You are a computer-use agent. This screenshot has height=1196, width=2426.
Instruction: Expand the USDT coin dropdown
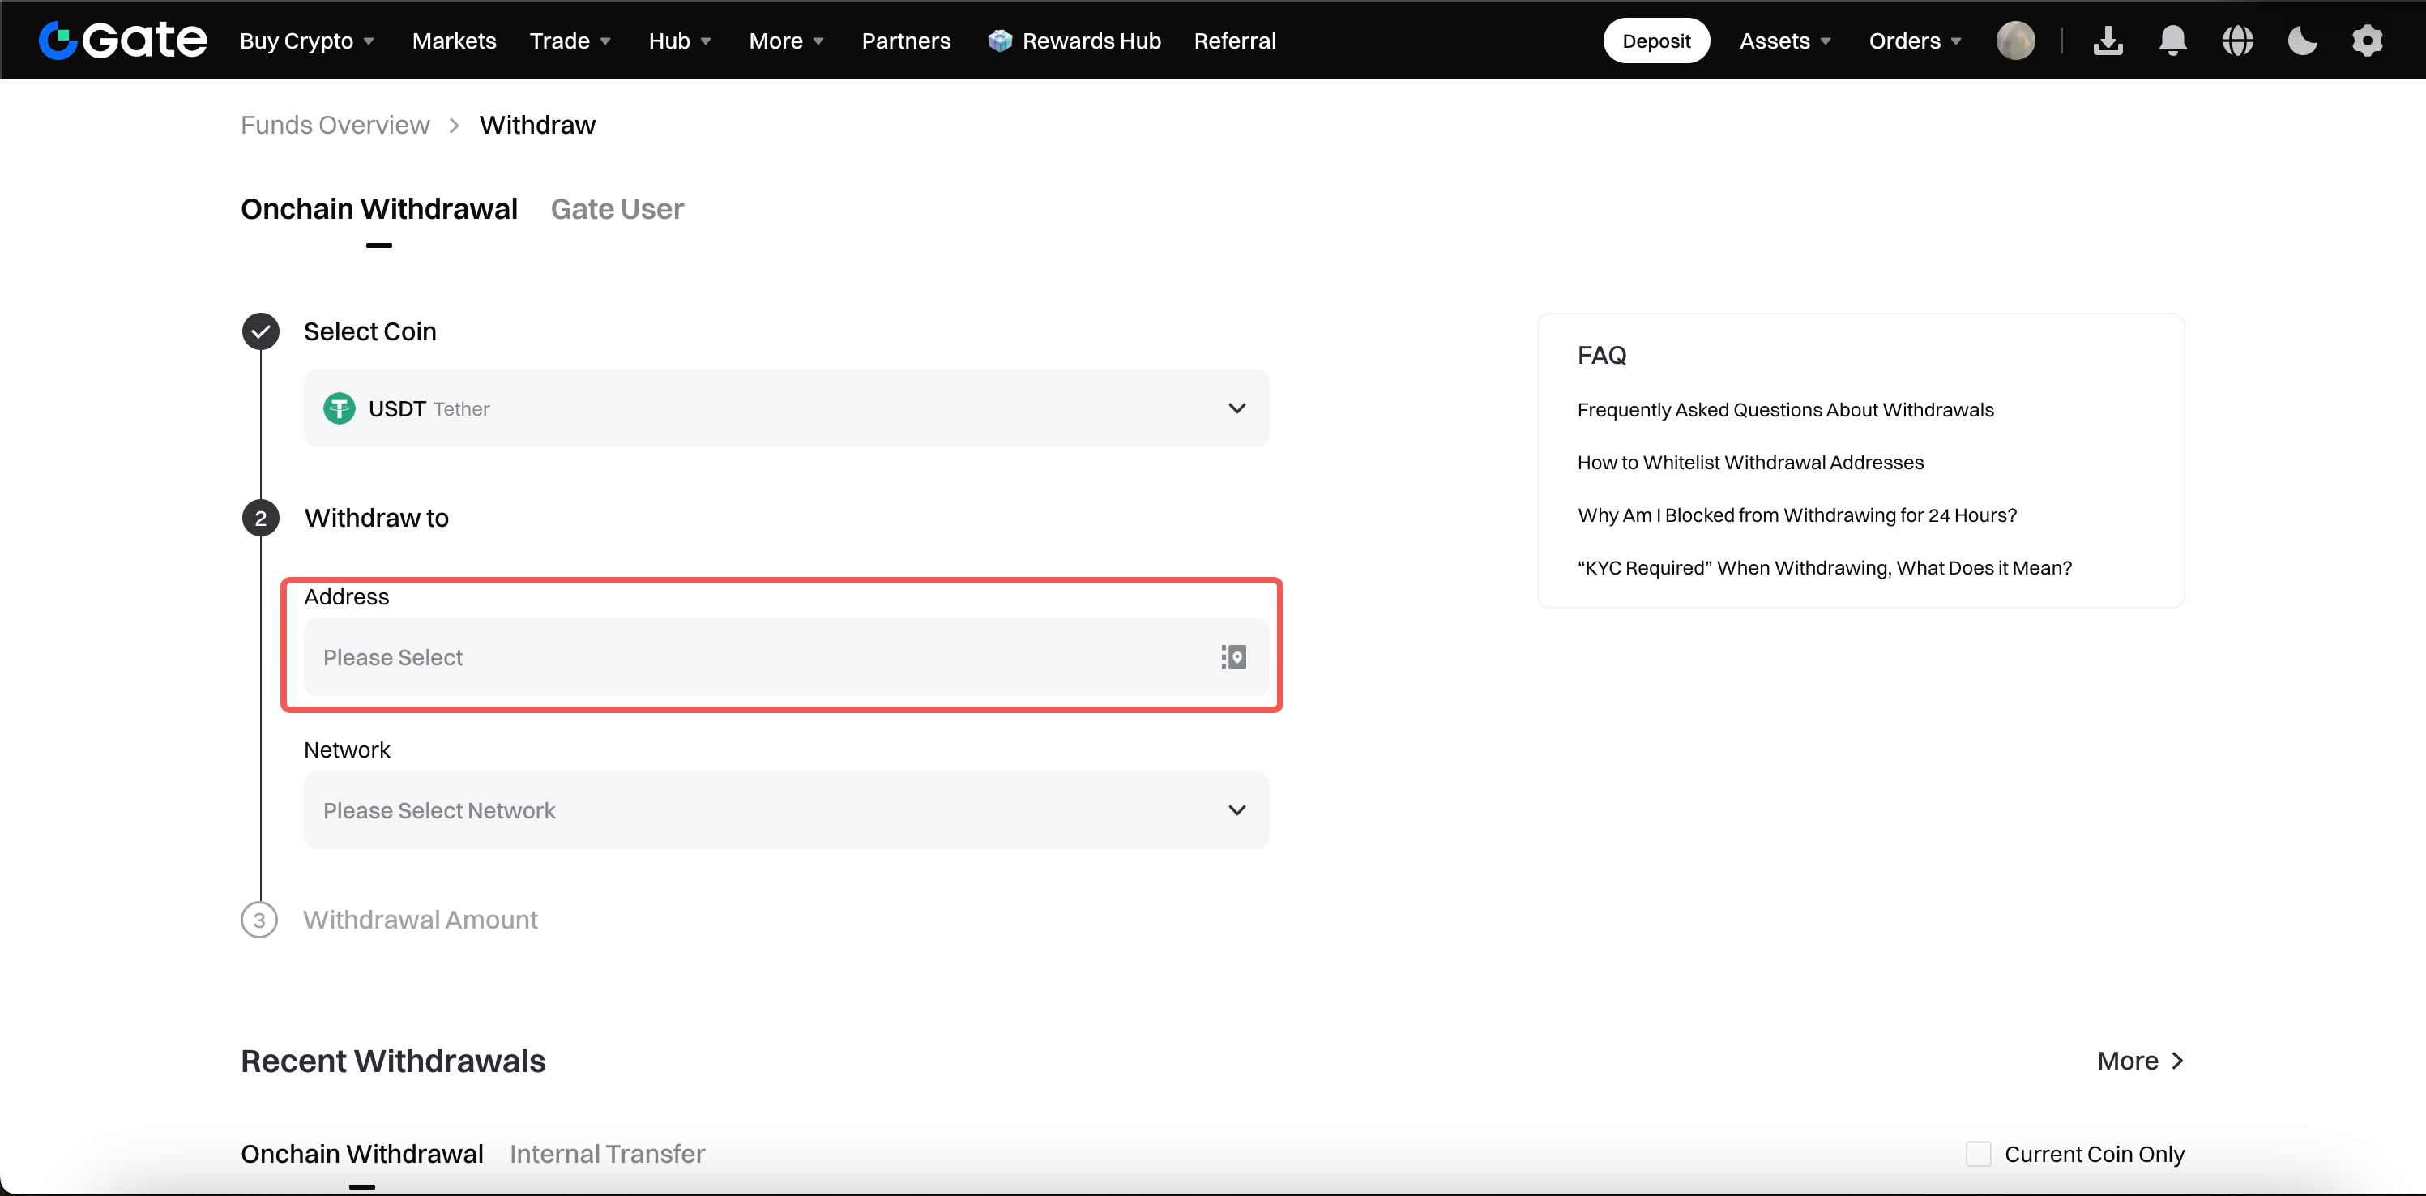(786, 408)
